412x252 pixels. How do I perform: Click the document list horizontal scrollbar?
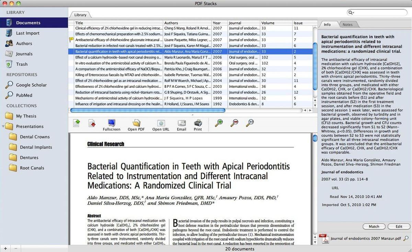[148, 110]
